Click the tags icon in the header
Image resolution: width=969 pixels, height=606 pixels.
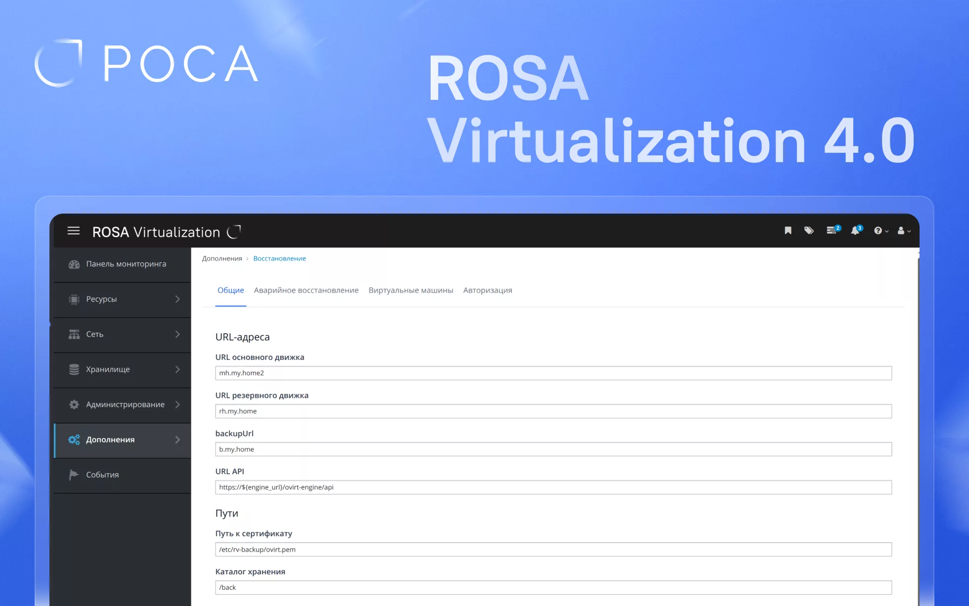pyautogui.click(x=809, y=230)
